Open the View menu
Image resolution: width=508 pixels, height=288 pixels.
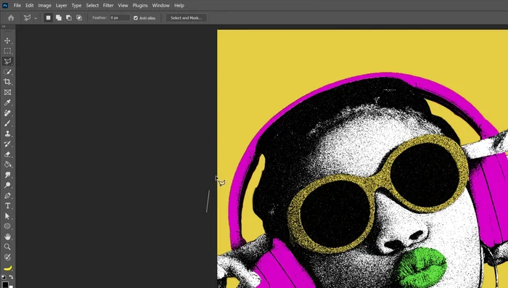pos(123,6)
